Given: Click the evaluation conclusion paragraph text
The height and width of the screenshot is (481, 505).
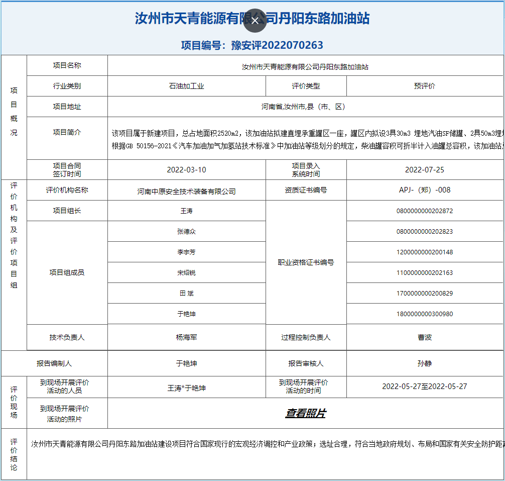Looking at the screenshot, I should tap(268, 444).
